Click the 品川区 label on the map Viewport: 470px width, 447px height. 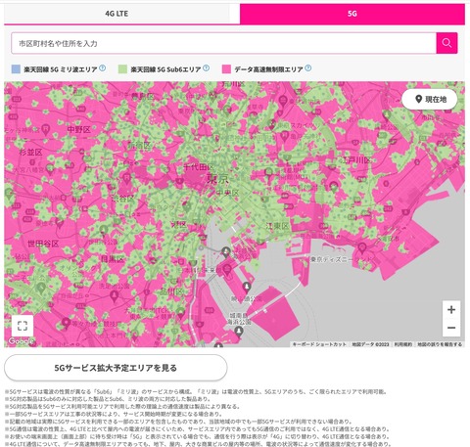coord(171,291)
